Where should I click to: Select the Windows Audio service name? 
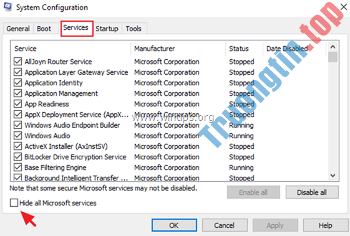pyautogui.click(x=47, y=136)
